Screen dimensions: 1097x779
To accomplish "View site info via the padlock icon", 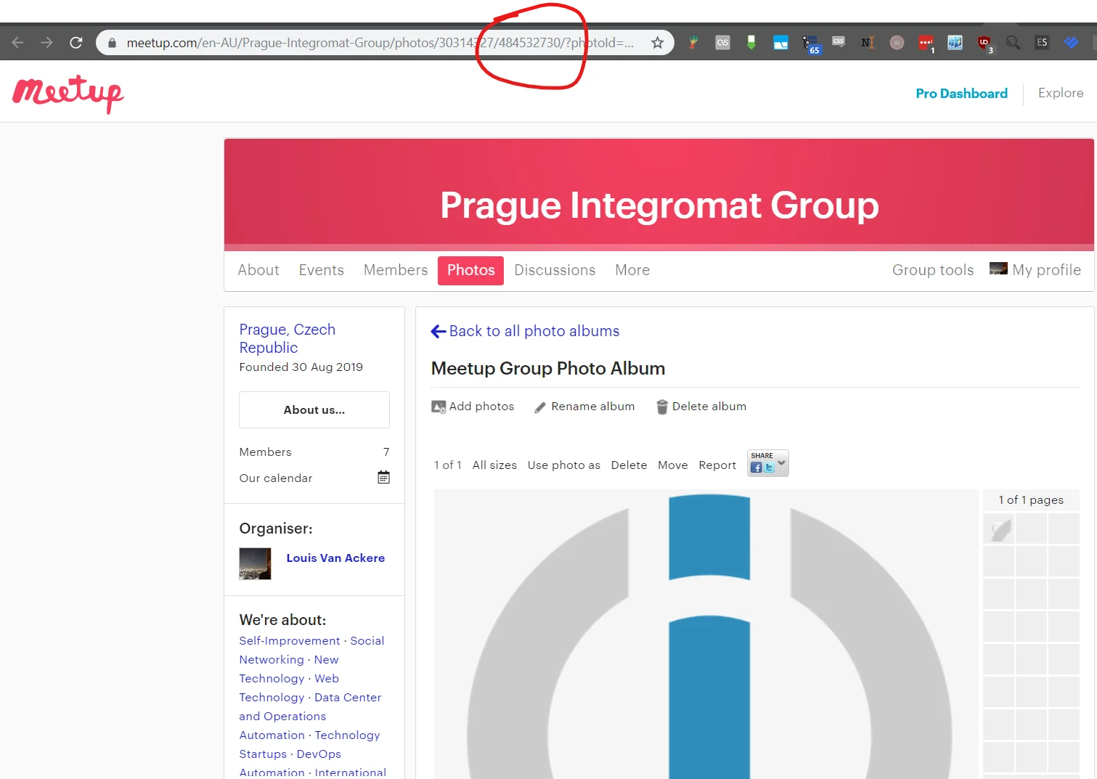I will coord(112,43).
